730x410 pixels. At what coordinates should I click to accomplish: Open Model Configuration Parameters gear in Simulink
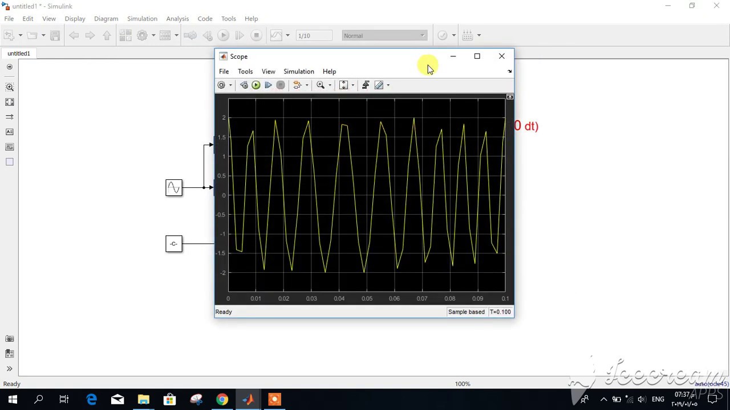tap(143, 35)
